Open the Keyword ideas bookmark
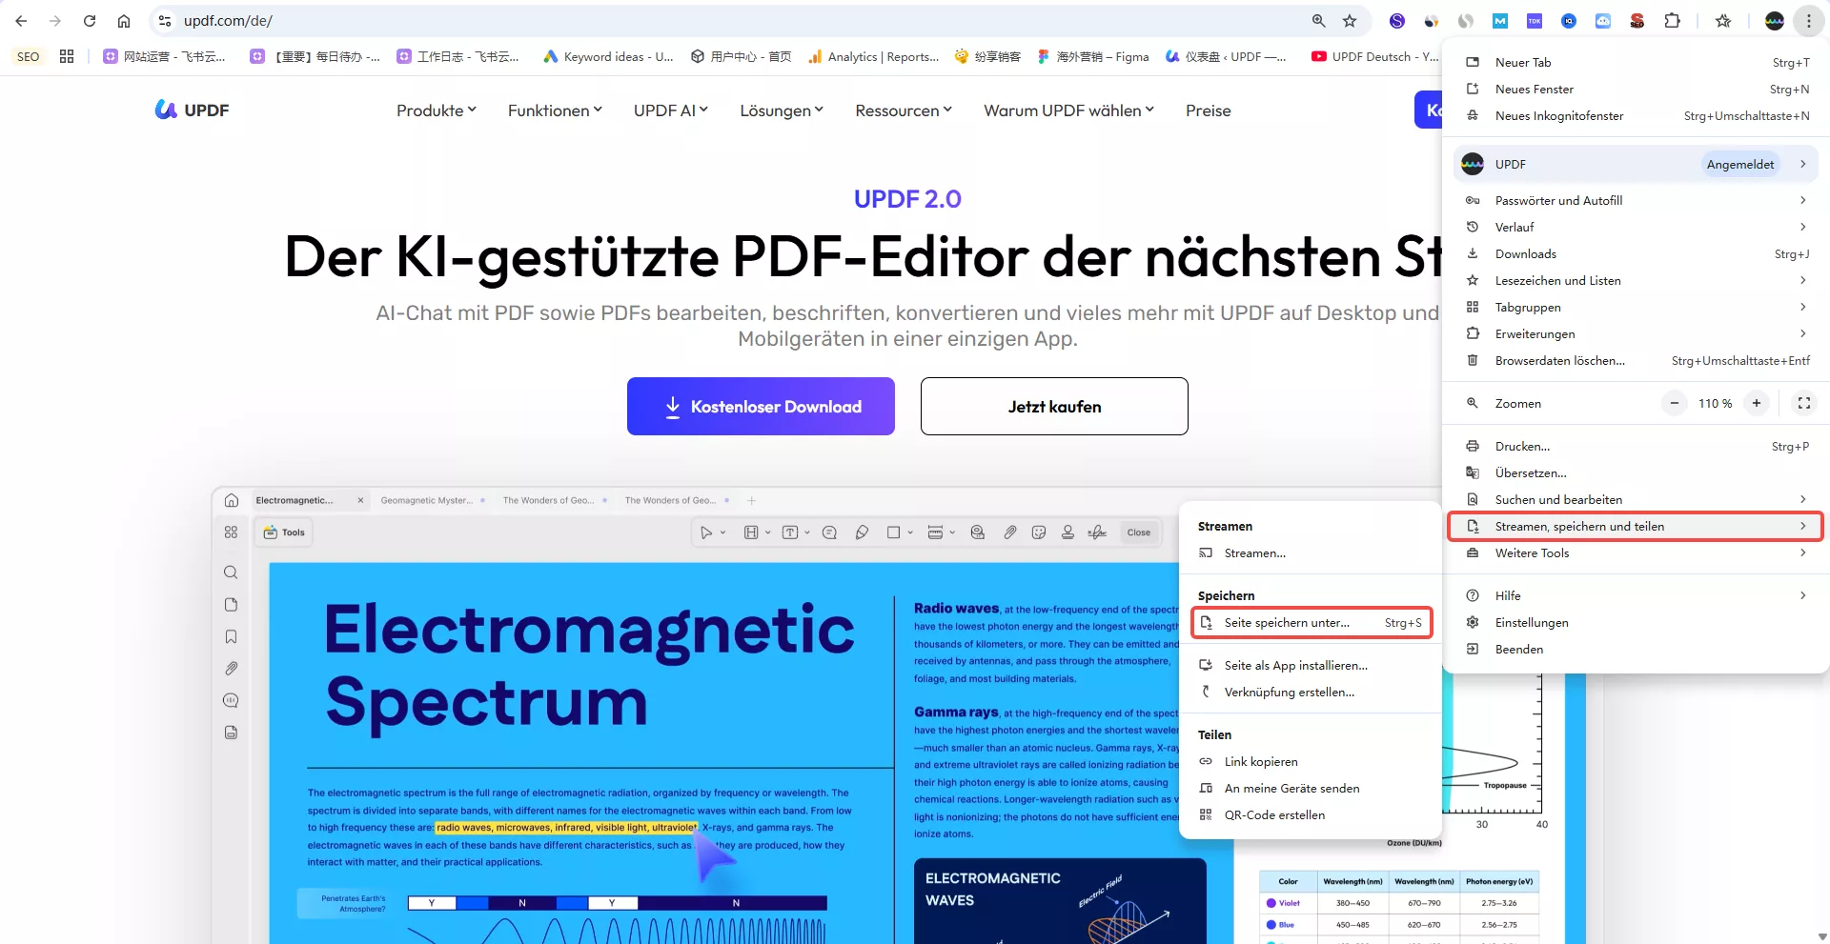 tap(608, 56)
